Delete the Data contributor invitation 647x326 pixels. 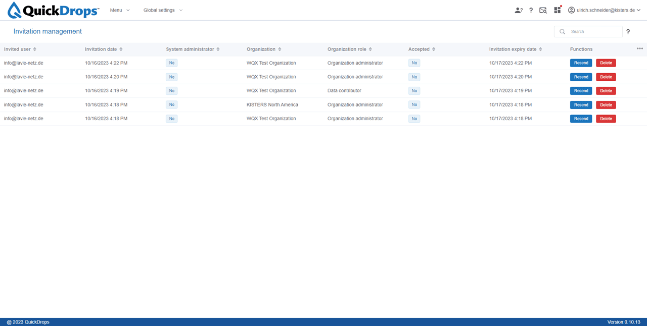point(606,91)
